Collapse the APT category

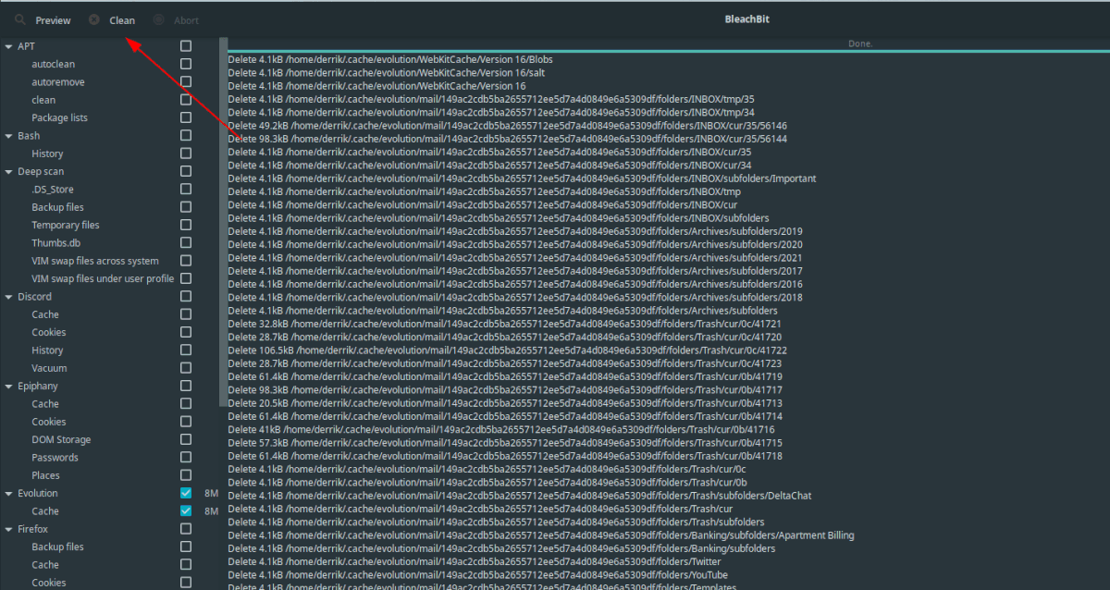coord(8,46)
